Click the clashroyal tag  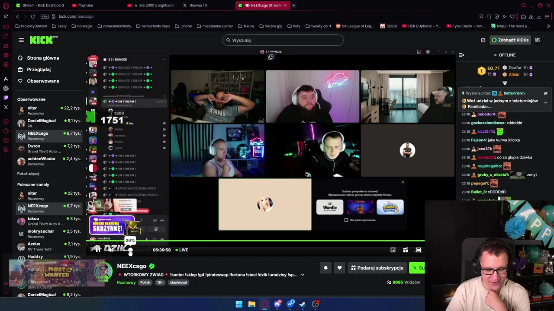tap(178, 282)
